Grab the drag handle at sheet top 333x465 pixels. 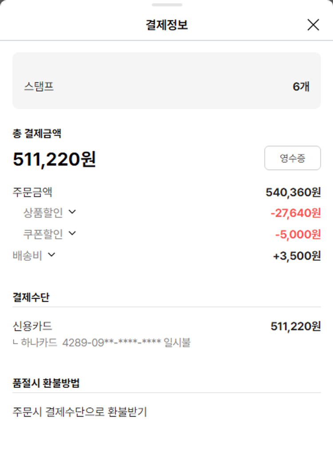(166, 5)
